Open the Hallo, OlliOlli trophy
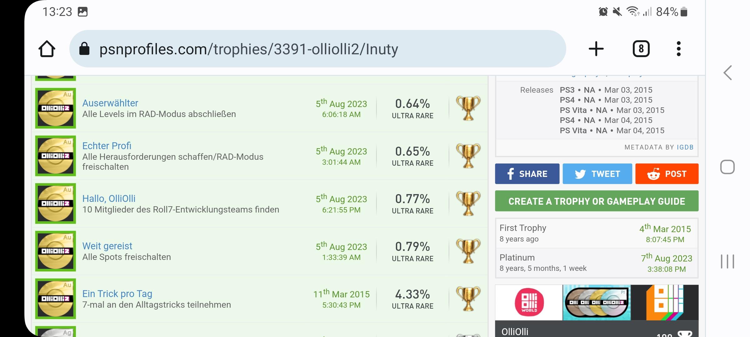The width and height of the screenshot is (750, 337). point(109,198)
